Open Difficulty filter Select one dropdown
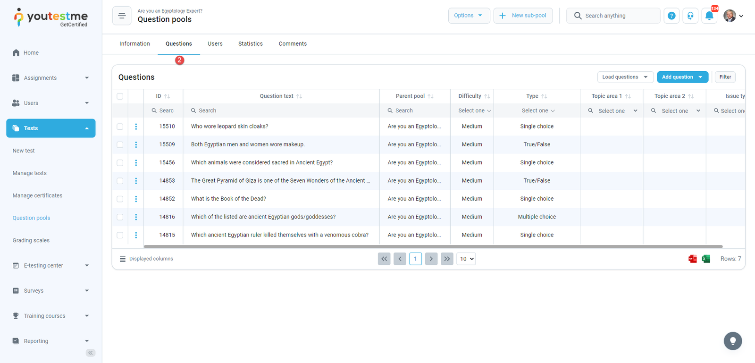755x363 pixels. point(474,111)
